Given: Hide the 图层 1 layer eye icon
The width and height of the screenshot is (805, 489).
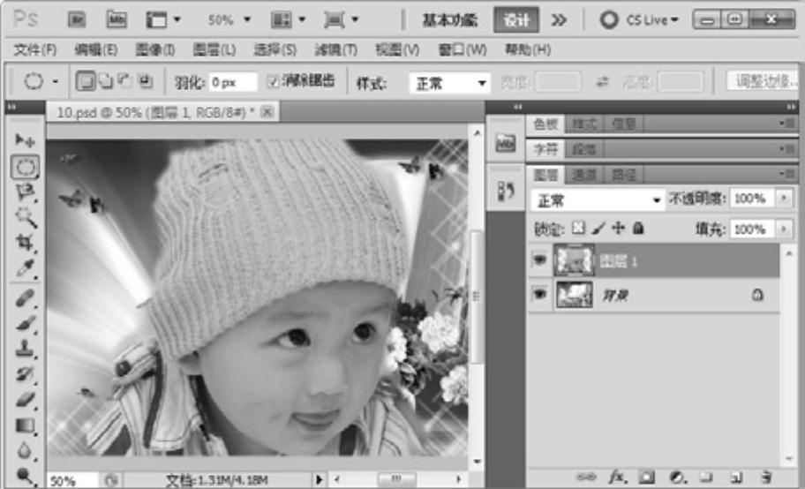Looking at the screenshot, I should (538, 260).
